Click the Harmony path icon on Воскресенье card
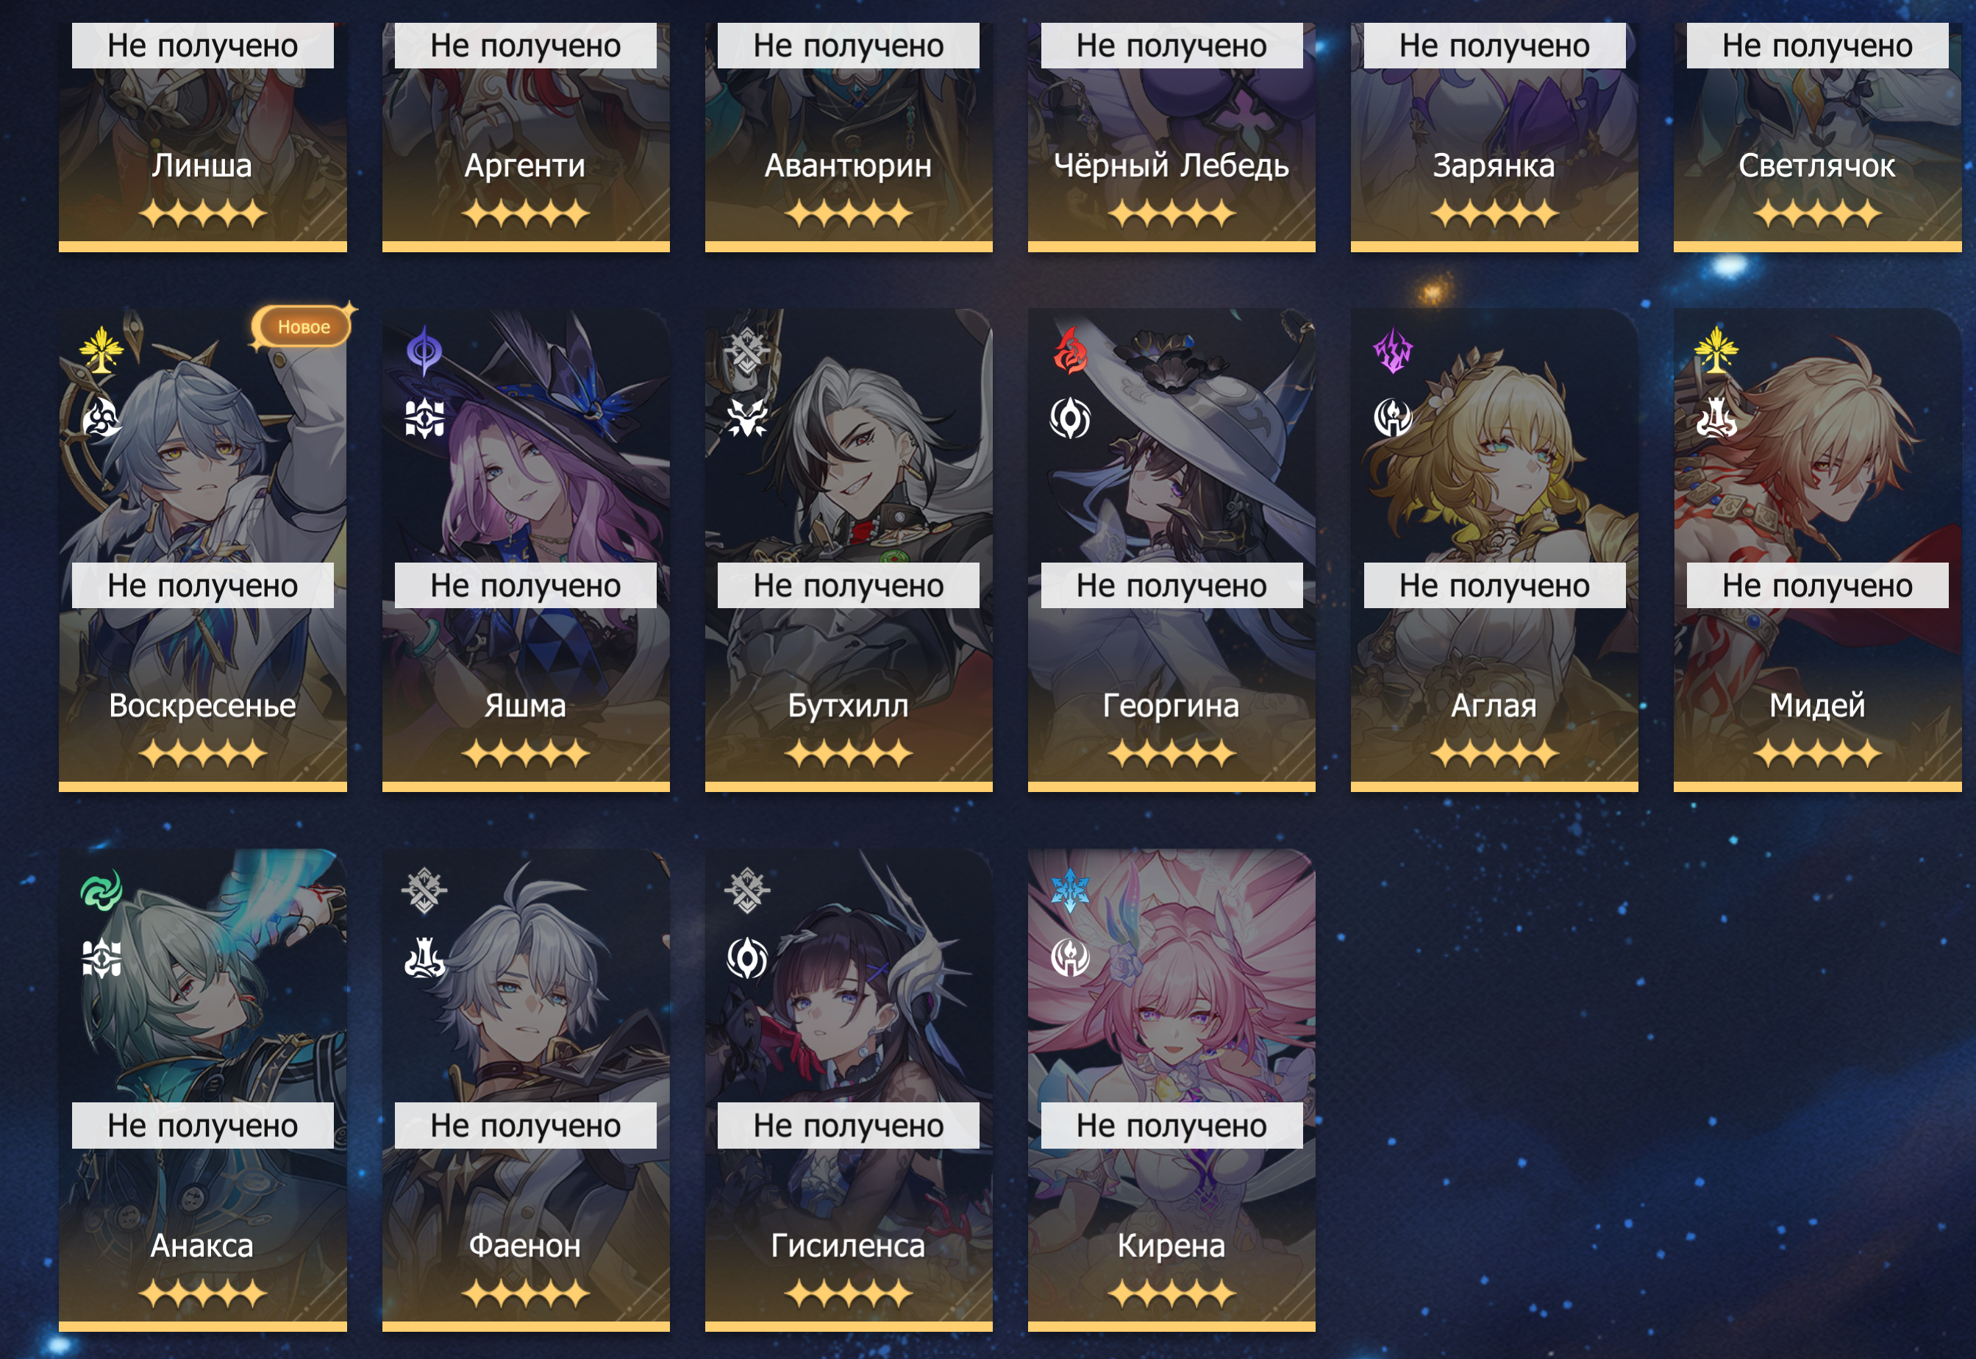Image resolution: width=1976 pixels, height=1359 pixels. click(101, 418)
